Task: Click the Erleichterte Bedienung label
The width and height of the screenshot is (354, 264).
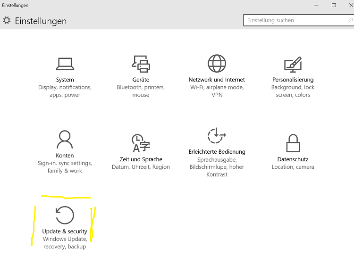Action: click(217, 152)
